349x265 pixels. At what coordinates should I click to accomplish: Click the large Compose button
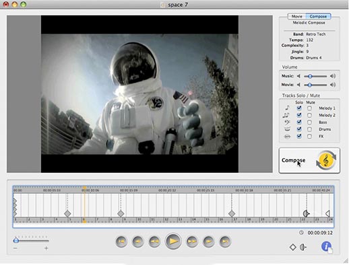(x=309, y=160)
